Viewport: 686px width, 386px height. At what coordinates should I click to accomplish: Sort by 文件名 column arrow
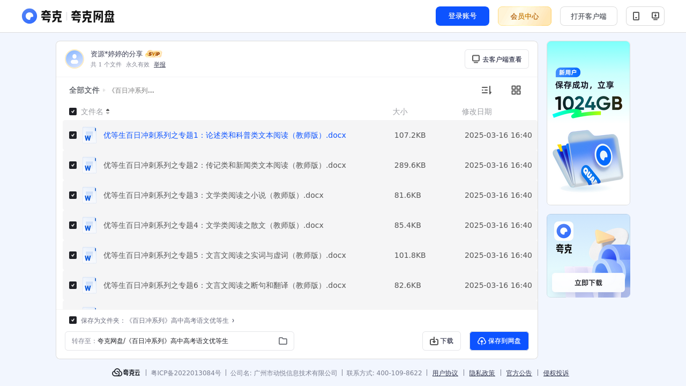108,112
